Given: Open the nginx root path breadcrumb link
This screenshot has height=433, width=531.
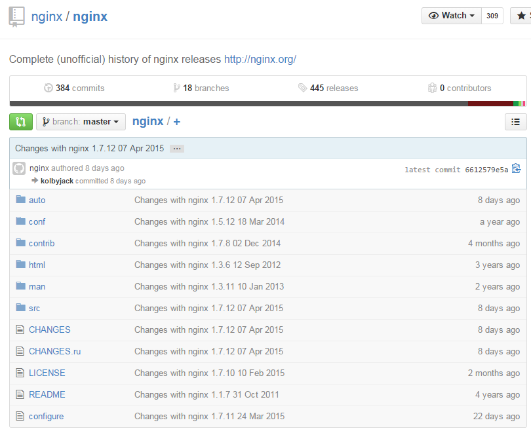Looking at the screenshot, I should 147,121.
